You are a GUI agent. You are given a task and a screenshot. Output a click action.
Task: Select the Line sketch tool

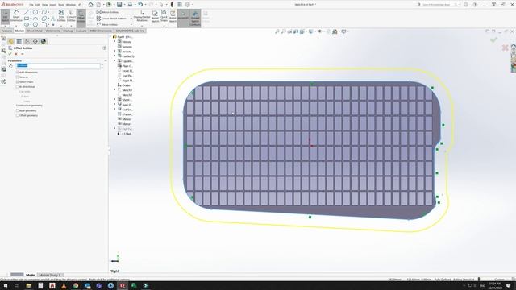[27, 12]
